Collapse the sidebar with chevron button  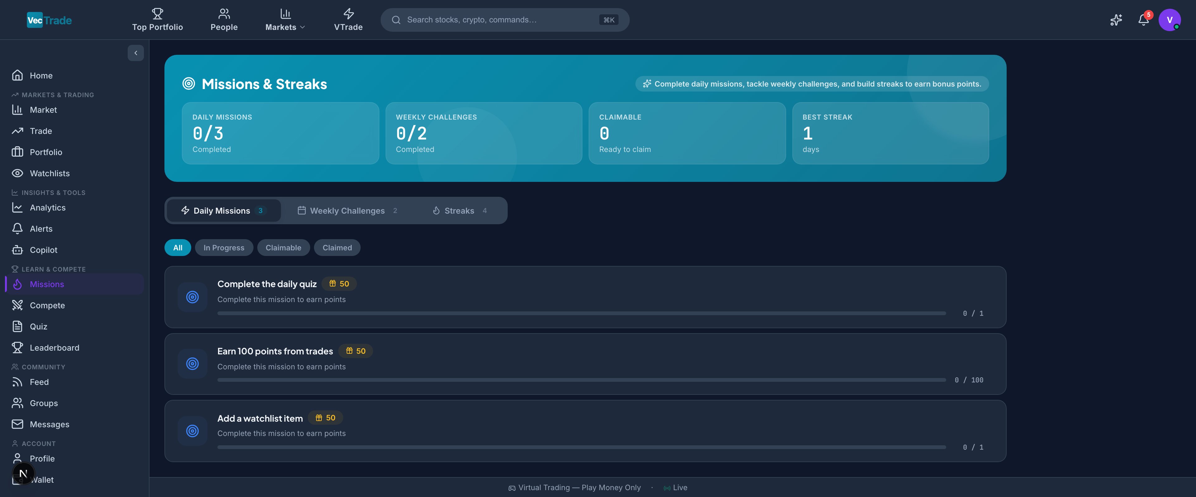tap(135, 53)
